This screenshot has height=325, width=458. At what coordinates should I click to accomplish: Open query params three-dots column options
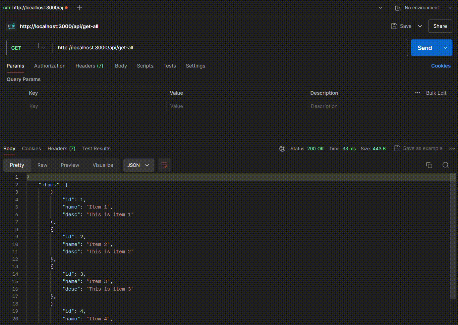pos(418,93)
